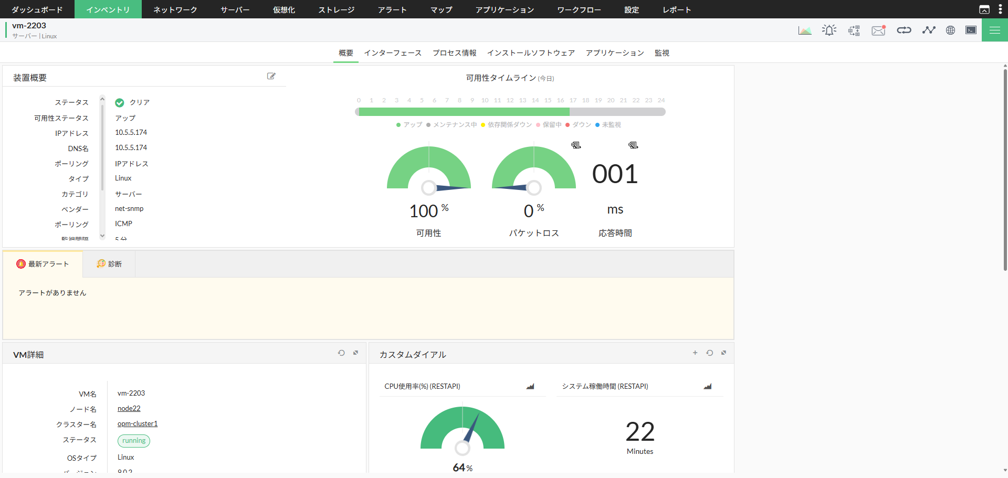This screenshot has height=478, width=1008.
Task: Open graph for CPU使用率(%) (RESTAPI)
Action: pyautogui.click(x=530, y=387)
